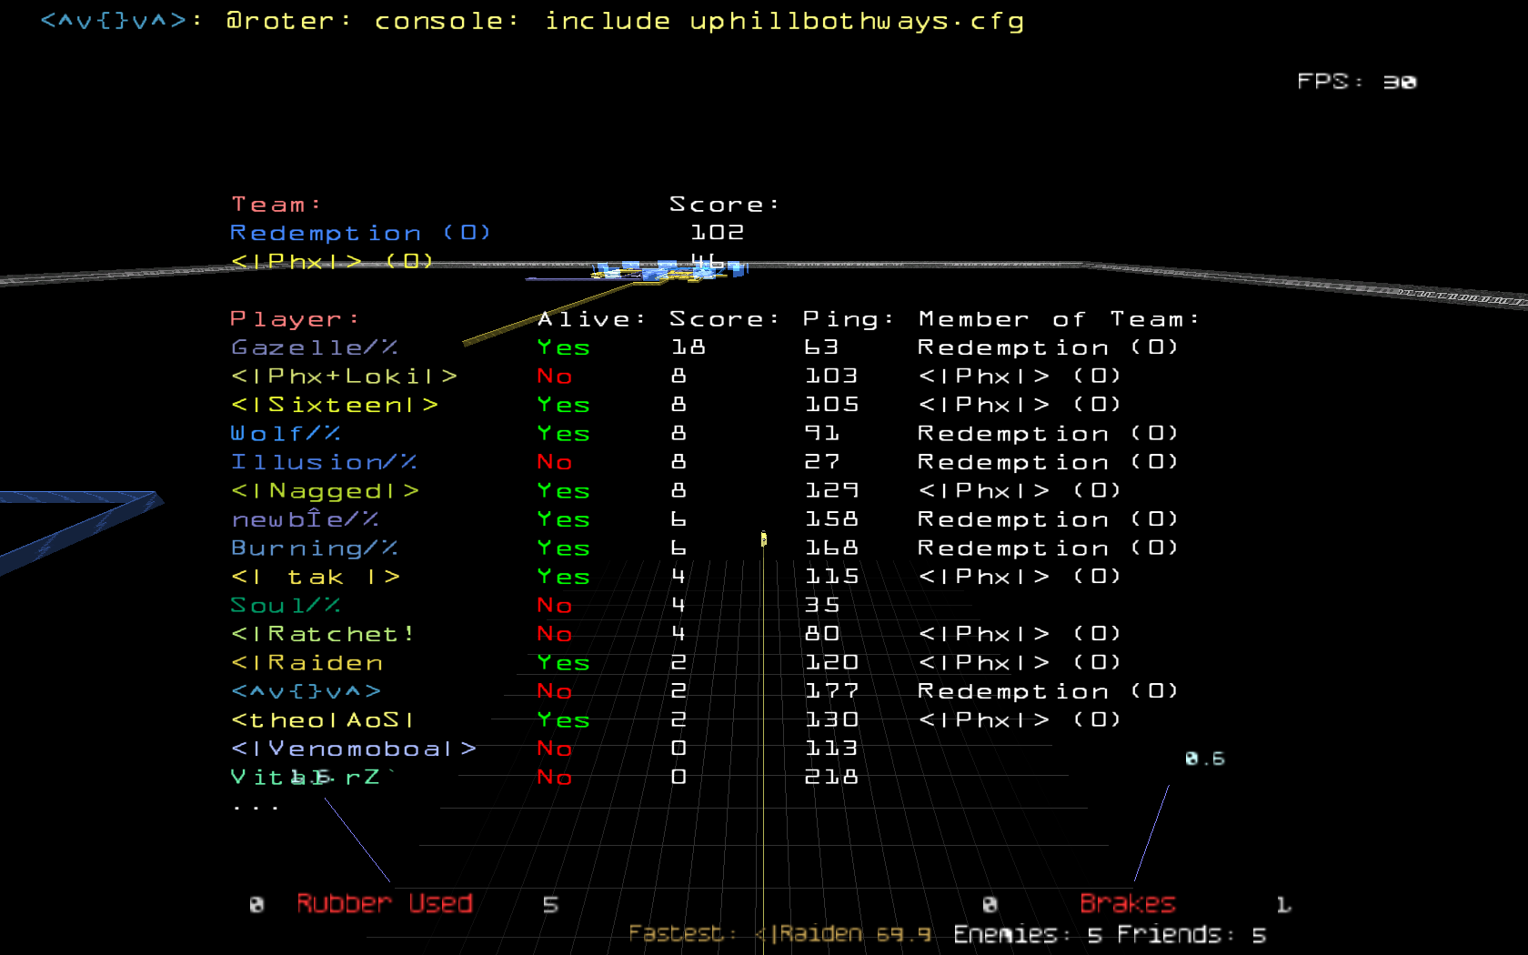This screenshot has width=1528, height=955.
Task: Click on player Wolf's name
Action: coord(286,434)
